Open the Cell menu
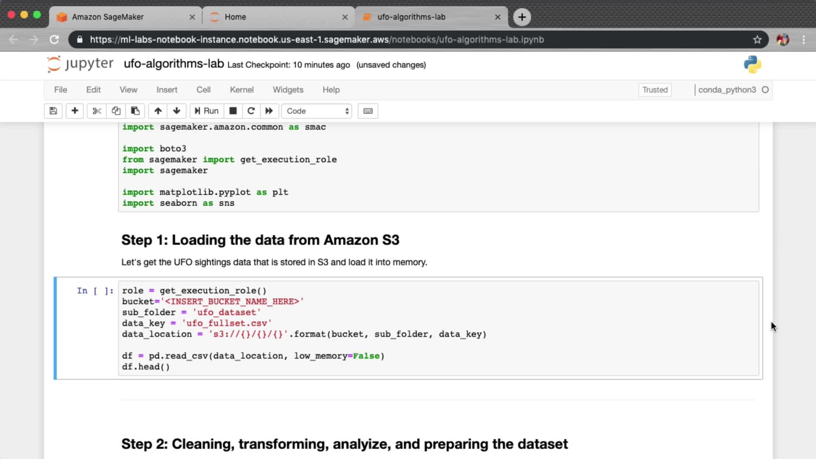The image size is (816, 459). coord(203,90)
